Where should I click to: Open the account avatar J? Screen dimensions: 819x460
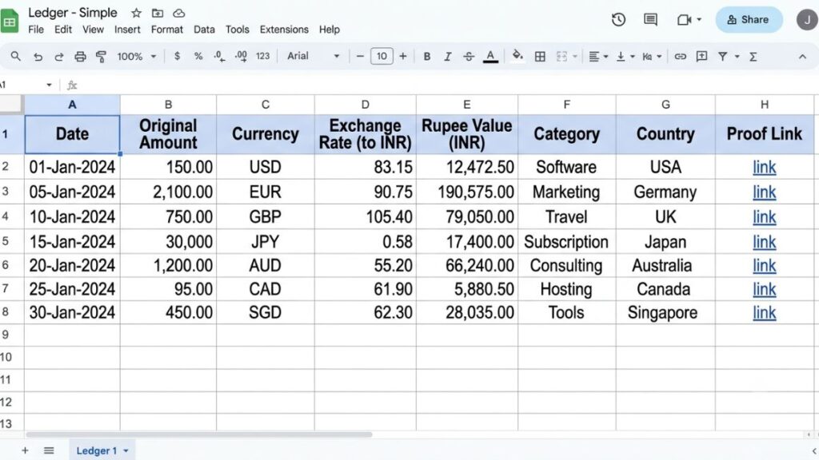[x=808, y=20]
